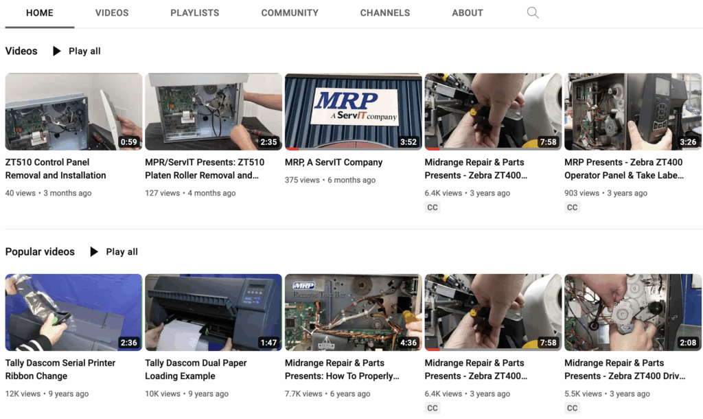Viewport: 703px width, 419px height.
Task: Click CC badge under 6.4K views Videos row
Action: tap(432, 207)
